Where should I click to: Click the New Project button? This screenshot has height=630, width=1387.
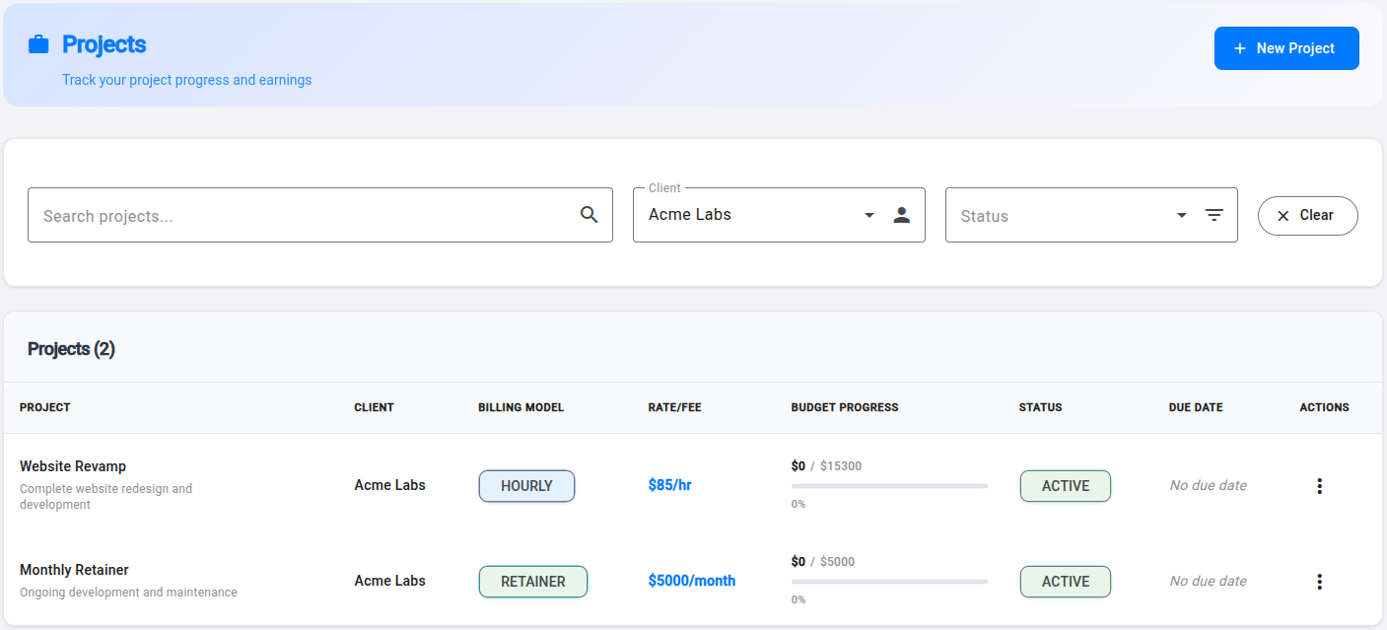coord(1285,48)
